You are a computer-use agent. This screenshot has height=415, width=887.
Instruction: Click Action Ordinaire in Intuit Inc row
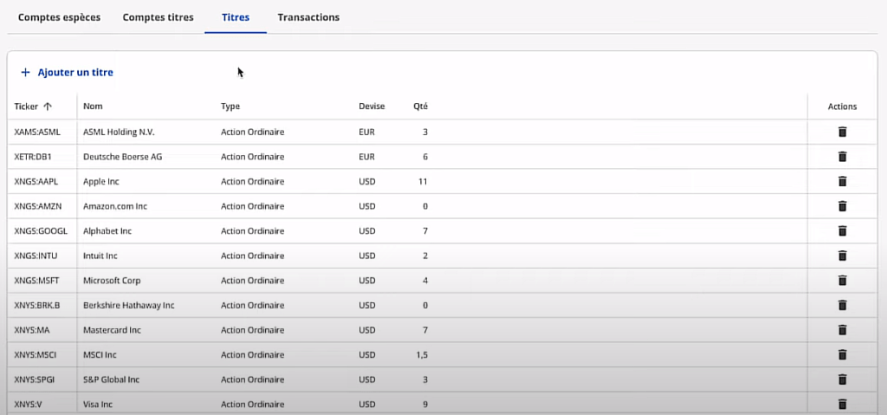click(252, 256)
